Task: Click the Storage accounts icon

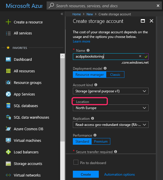Action: click(8, 164)
